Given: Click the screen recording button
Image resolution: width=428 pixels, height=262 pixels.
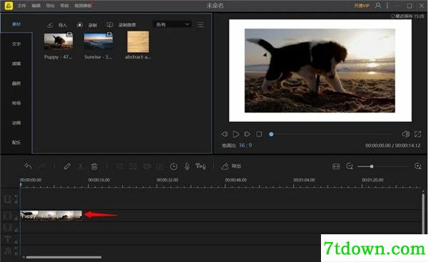Looking at the screenshot, I should coord(121,25).
